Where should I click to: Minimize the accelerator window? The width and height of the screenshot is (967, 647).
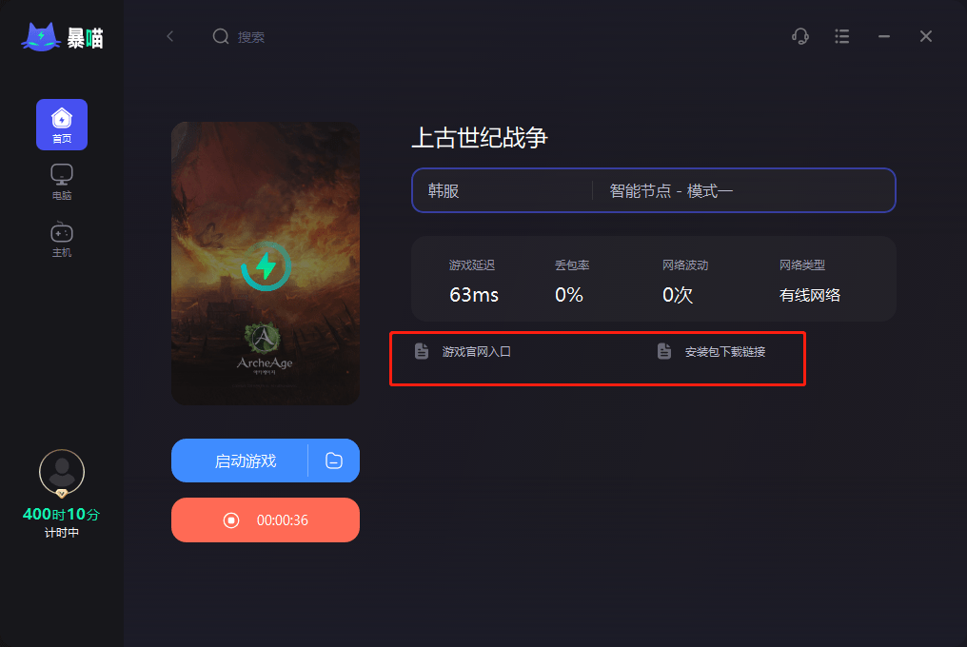(x=884, y=36)
